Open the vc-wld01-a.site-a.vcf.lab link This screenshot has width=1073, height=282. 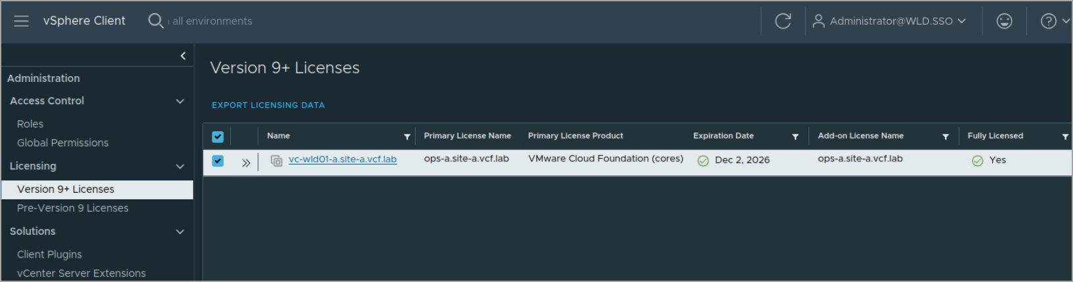pyautogui.click(x=342, y=159)
